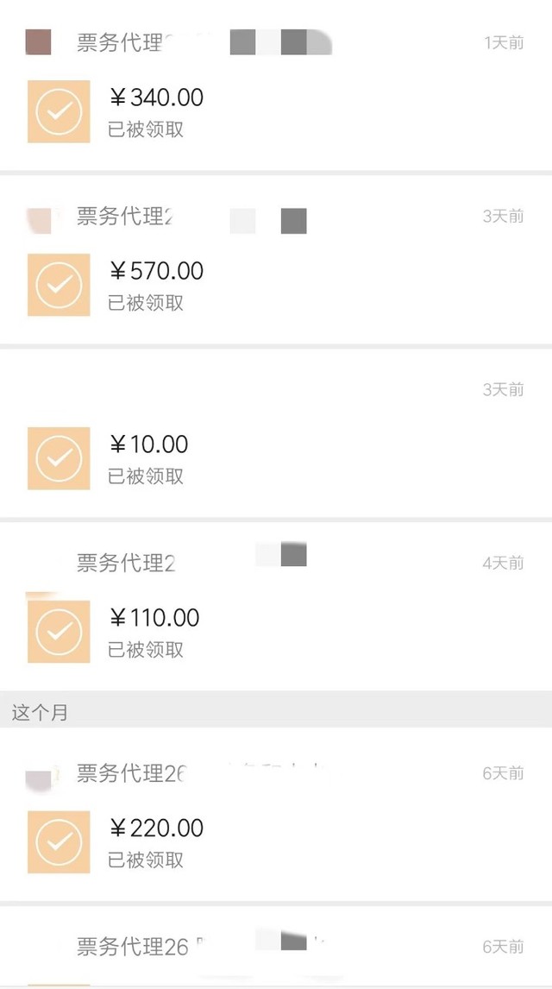Tap the 1天前 timestamp
Screen dimensions: 552x989
point(504,43)
